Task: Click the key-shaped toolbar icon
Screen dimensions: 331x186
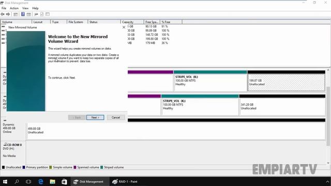Action: [x=36, y=14]
